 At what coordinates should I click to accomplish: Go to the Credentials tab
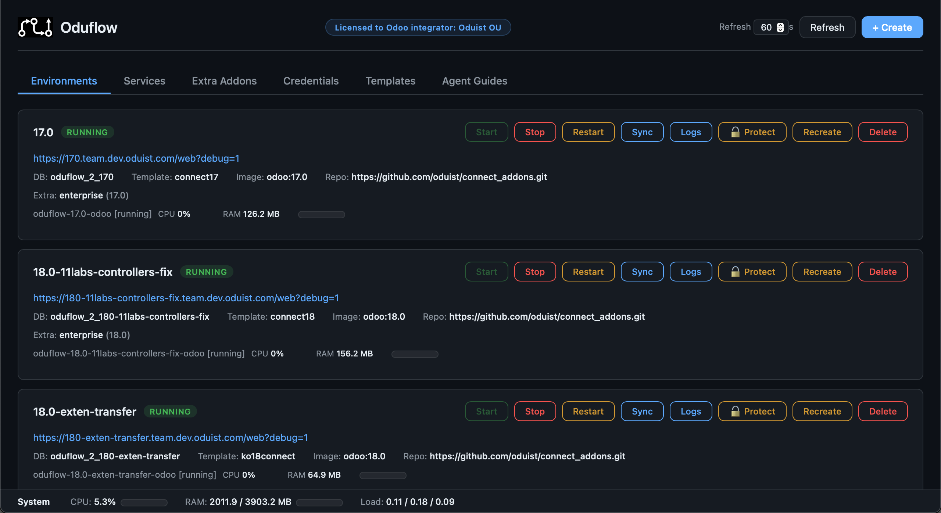click(x=311, y=81)
